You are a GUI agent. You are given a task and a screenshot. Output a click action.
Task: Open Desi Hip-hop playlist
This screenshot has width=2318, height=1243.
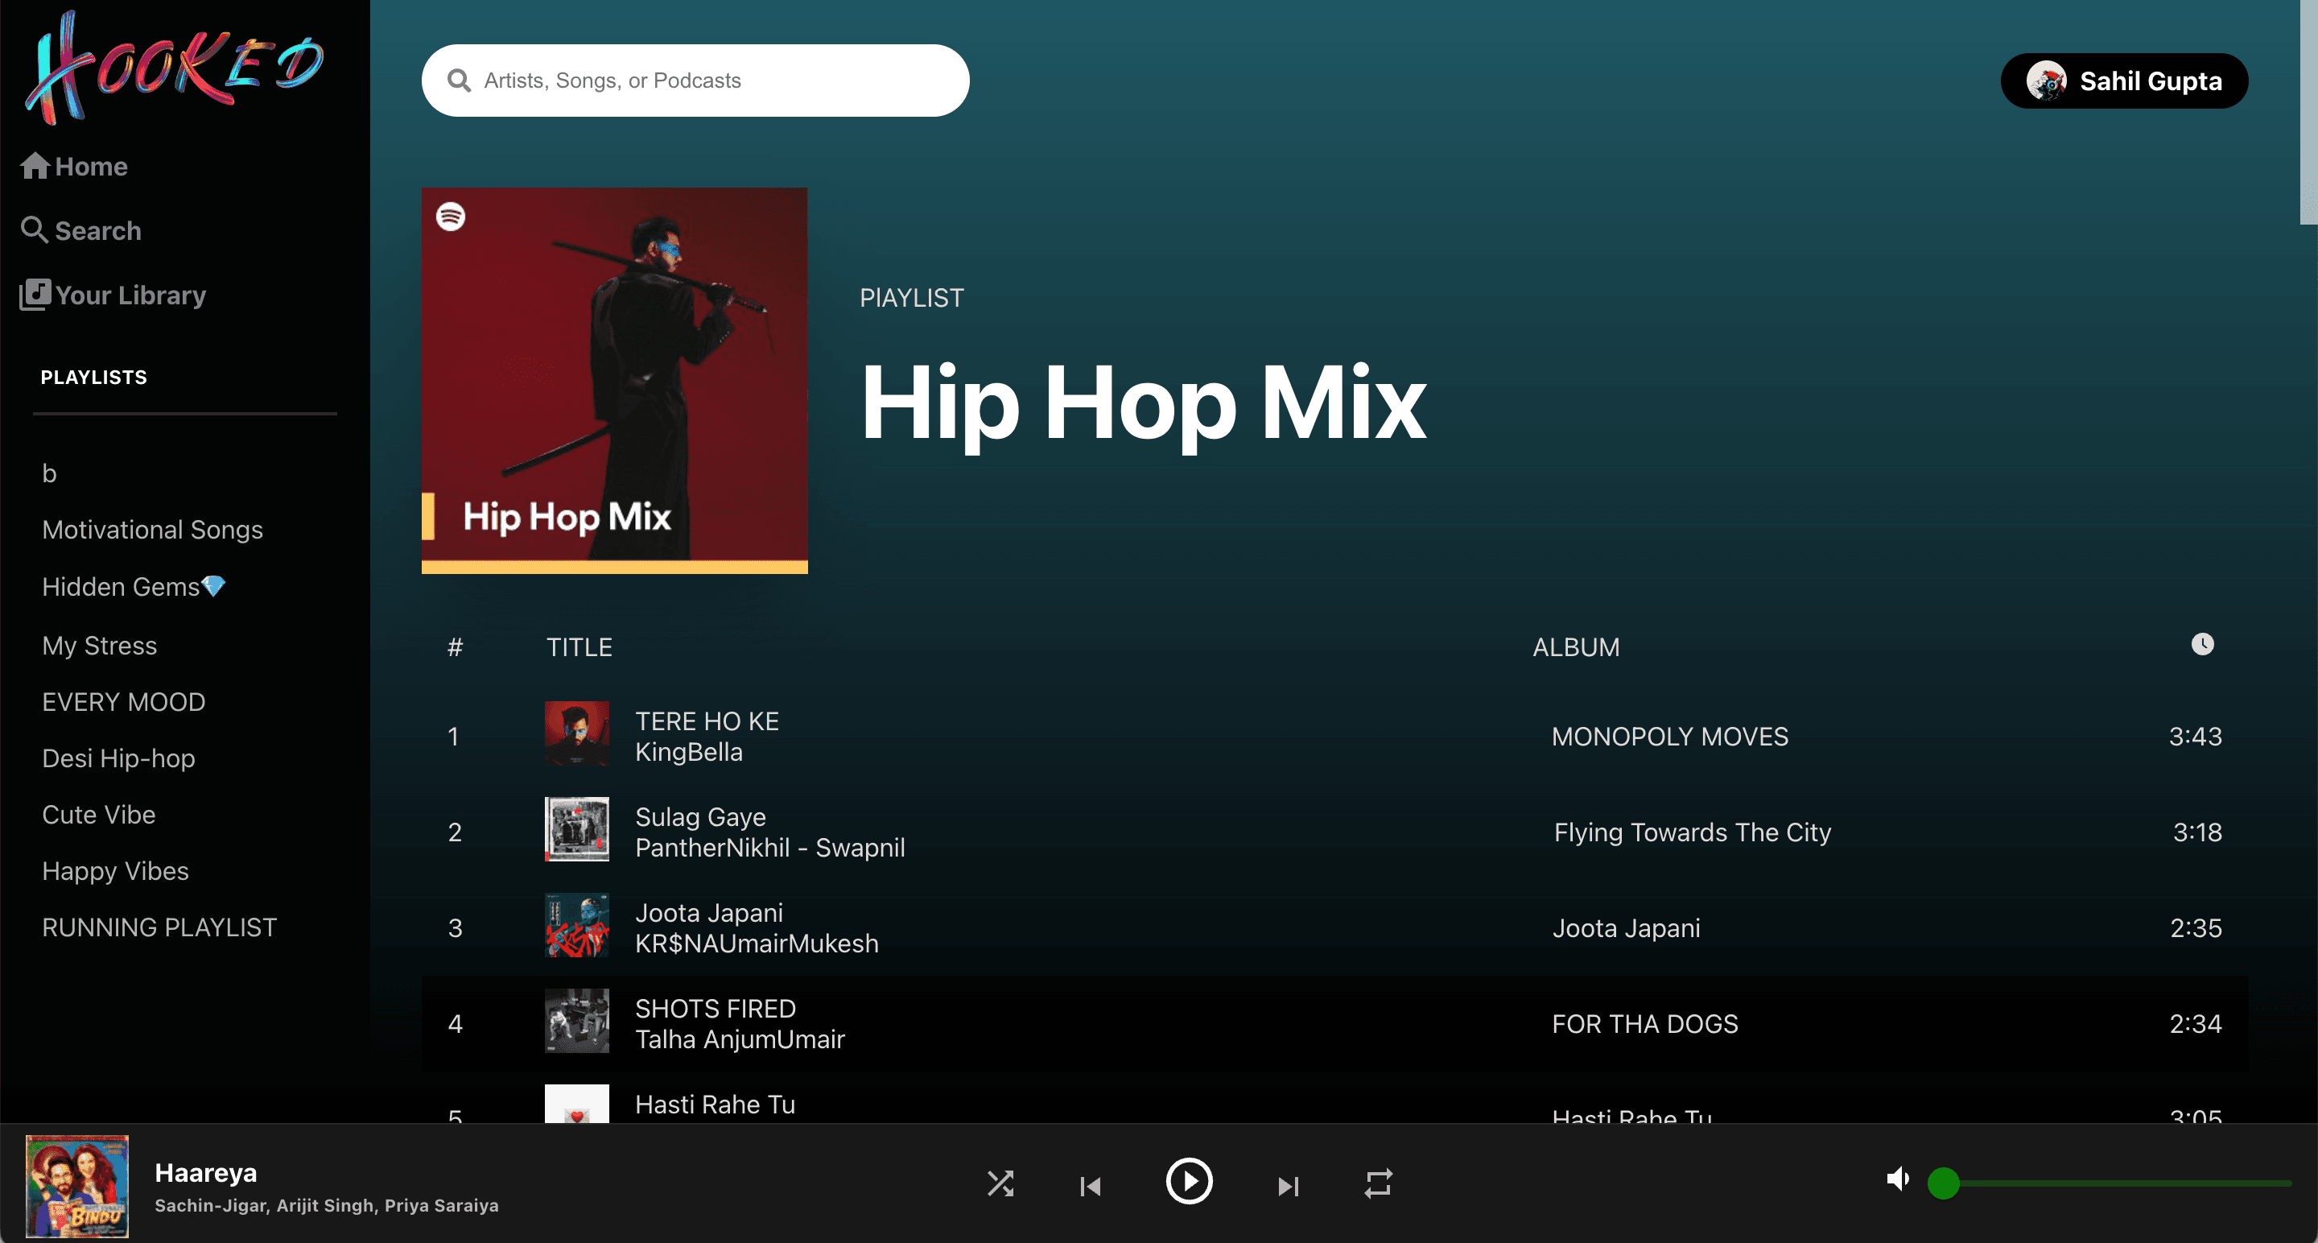118,758
